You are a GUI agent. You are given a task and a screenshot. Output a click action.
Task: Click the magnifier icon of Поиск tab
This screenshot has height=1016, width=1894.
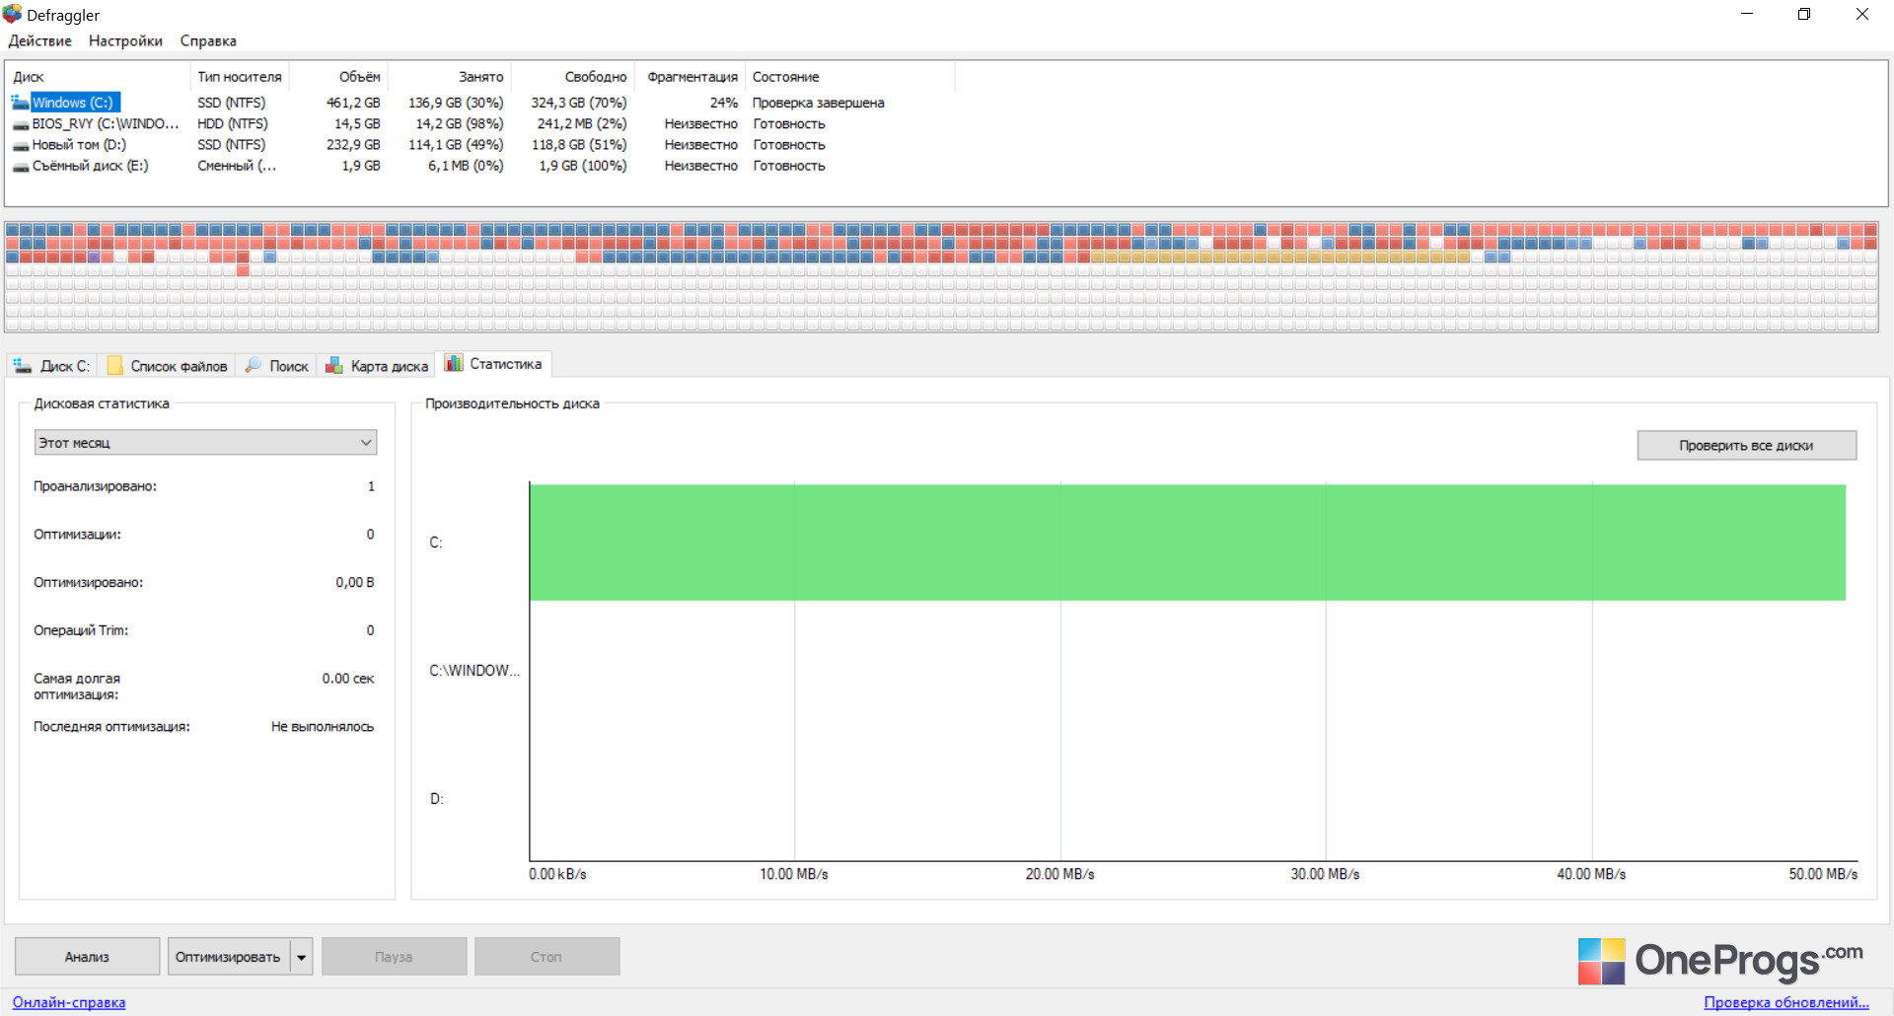click(254, 365)
